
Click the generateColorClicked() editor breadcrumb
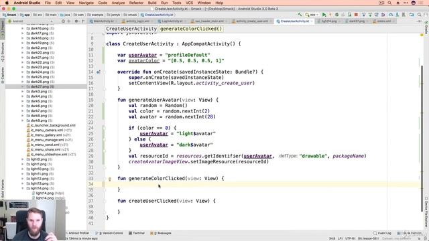tap(191, 29)
